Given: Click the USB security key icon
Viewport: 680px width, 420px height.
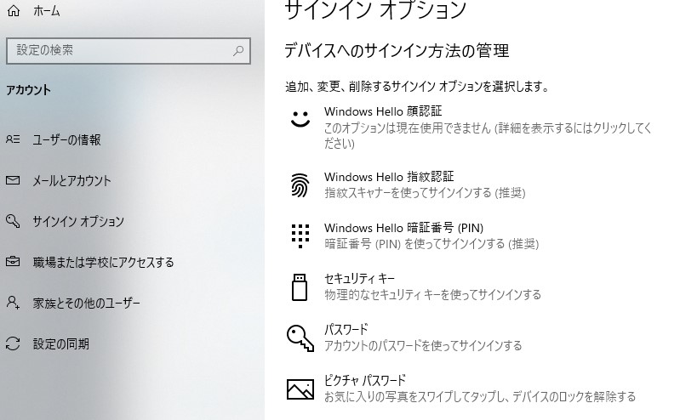Looking at the screenshot, I should [300, 287].
